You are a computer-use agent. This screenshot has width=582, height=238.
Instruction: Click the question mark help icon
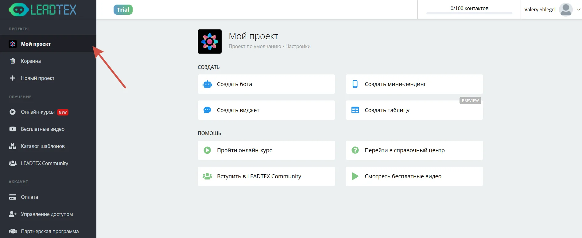(355, 150)
